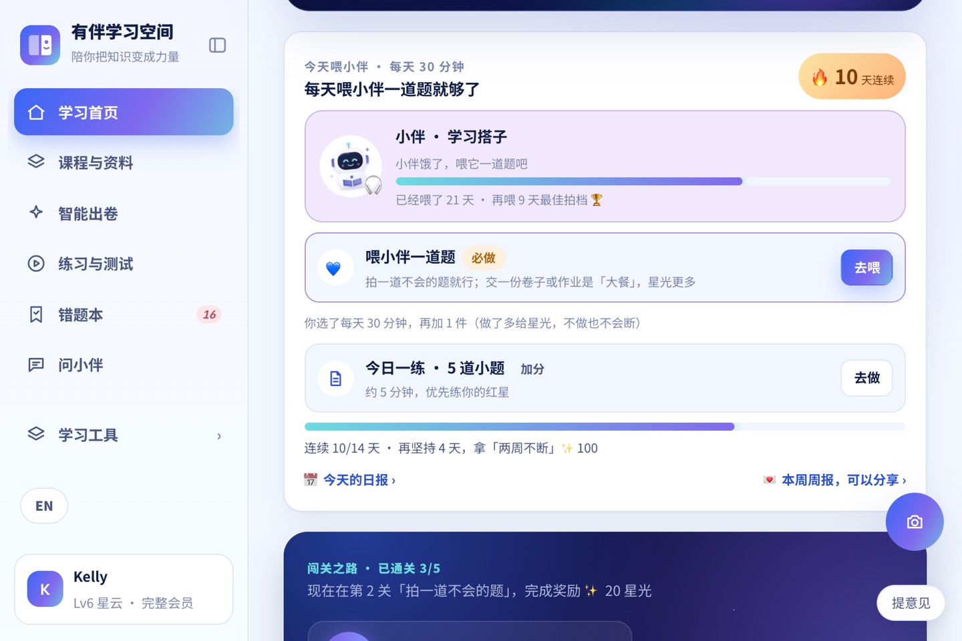
Task: Click the bookmark icon beside 错题本
Action: click(x=36, y=314)
